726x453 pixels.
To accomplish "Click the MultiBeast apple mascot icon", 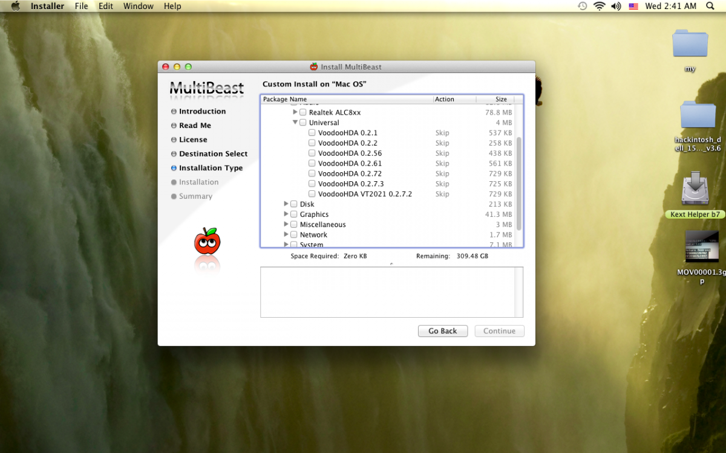I will tap(208, 240).
